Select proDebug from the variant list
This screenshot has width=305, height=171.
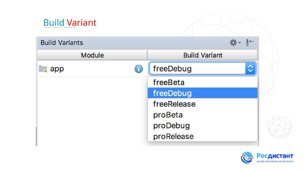point(171,126)
